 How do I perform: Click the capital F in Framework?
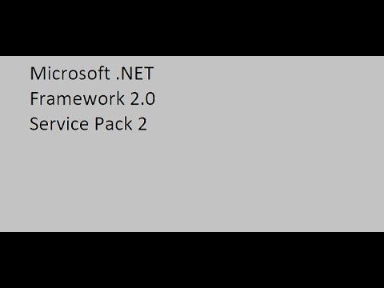[x=34, y=98]
